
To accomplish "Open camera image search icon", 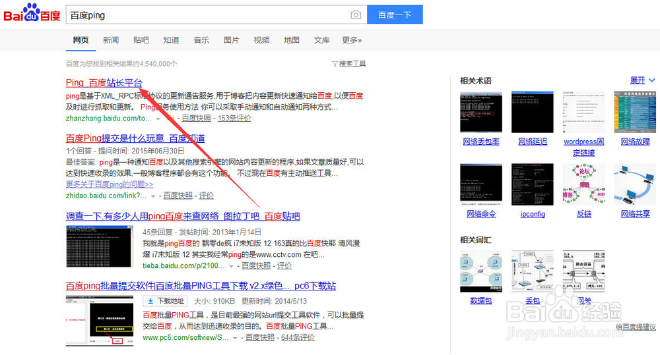I will [x=356, y=14].
